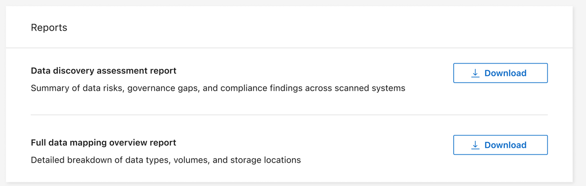The image size is (586, 186).
Task: Click the 'Summary of data risks' description text
Action: [x=218, y=88]
